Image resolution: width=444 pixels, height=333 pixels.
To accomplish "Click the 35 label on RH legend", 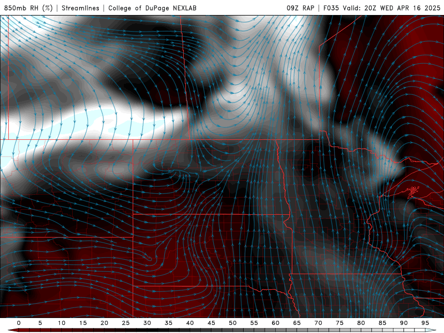I will [x=169, y=323].
